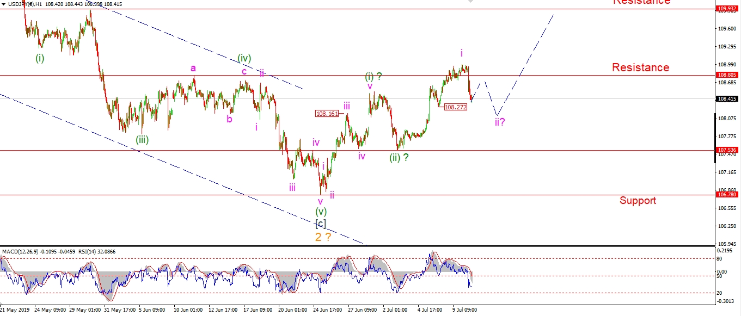The height and width of the screenshot is (316, 741).
Task: Select the green "(i) ?" wave label
Action: point(373,77)
